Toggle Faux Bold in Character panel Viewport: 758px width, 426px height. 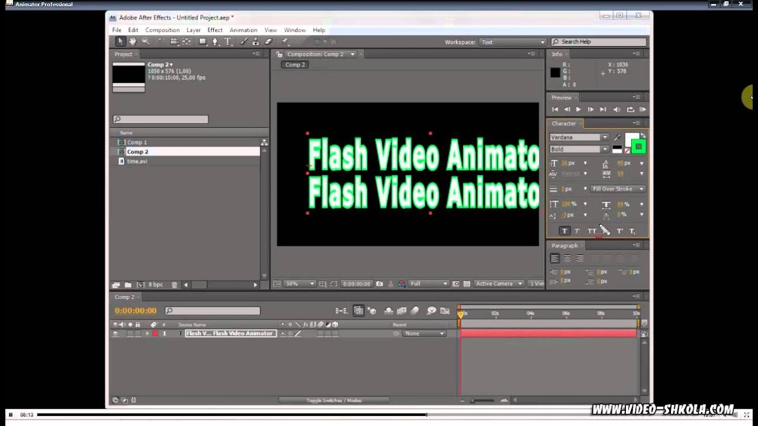pos(564,231)
